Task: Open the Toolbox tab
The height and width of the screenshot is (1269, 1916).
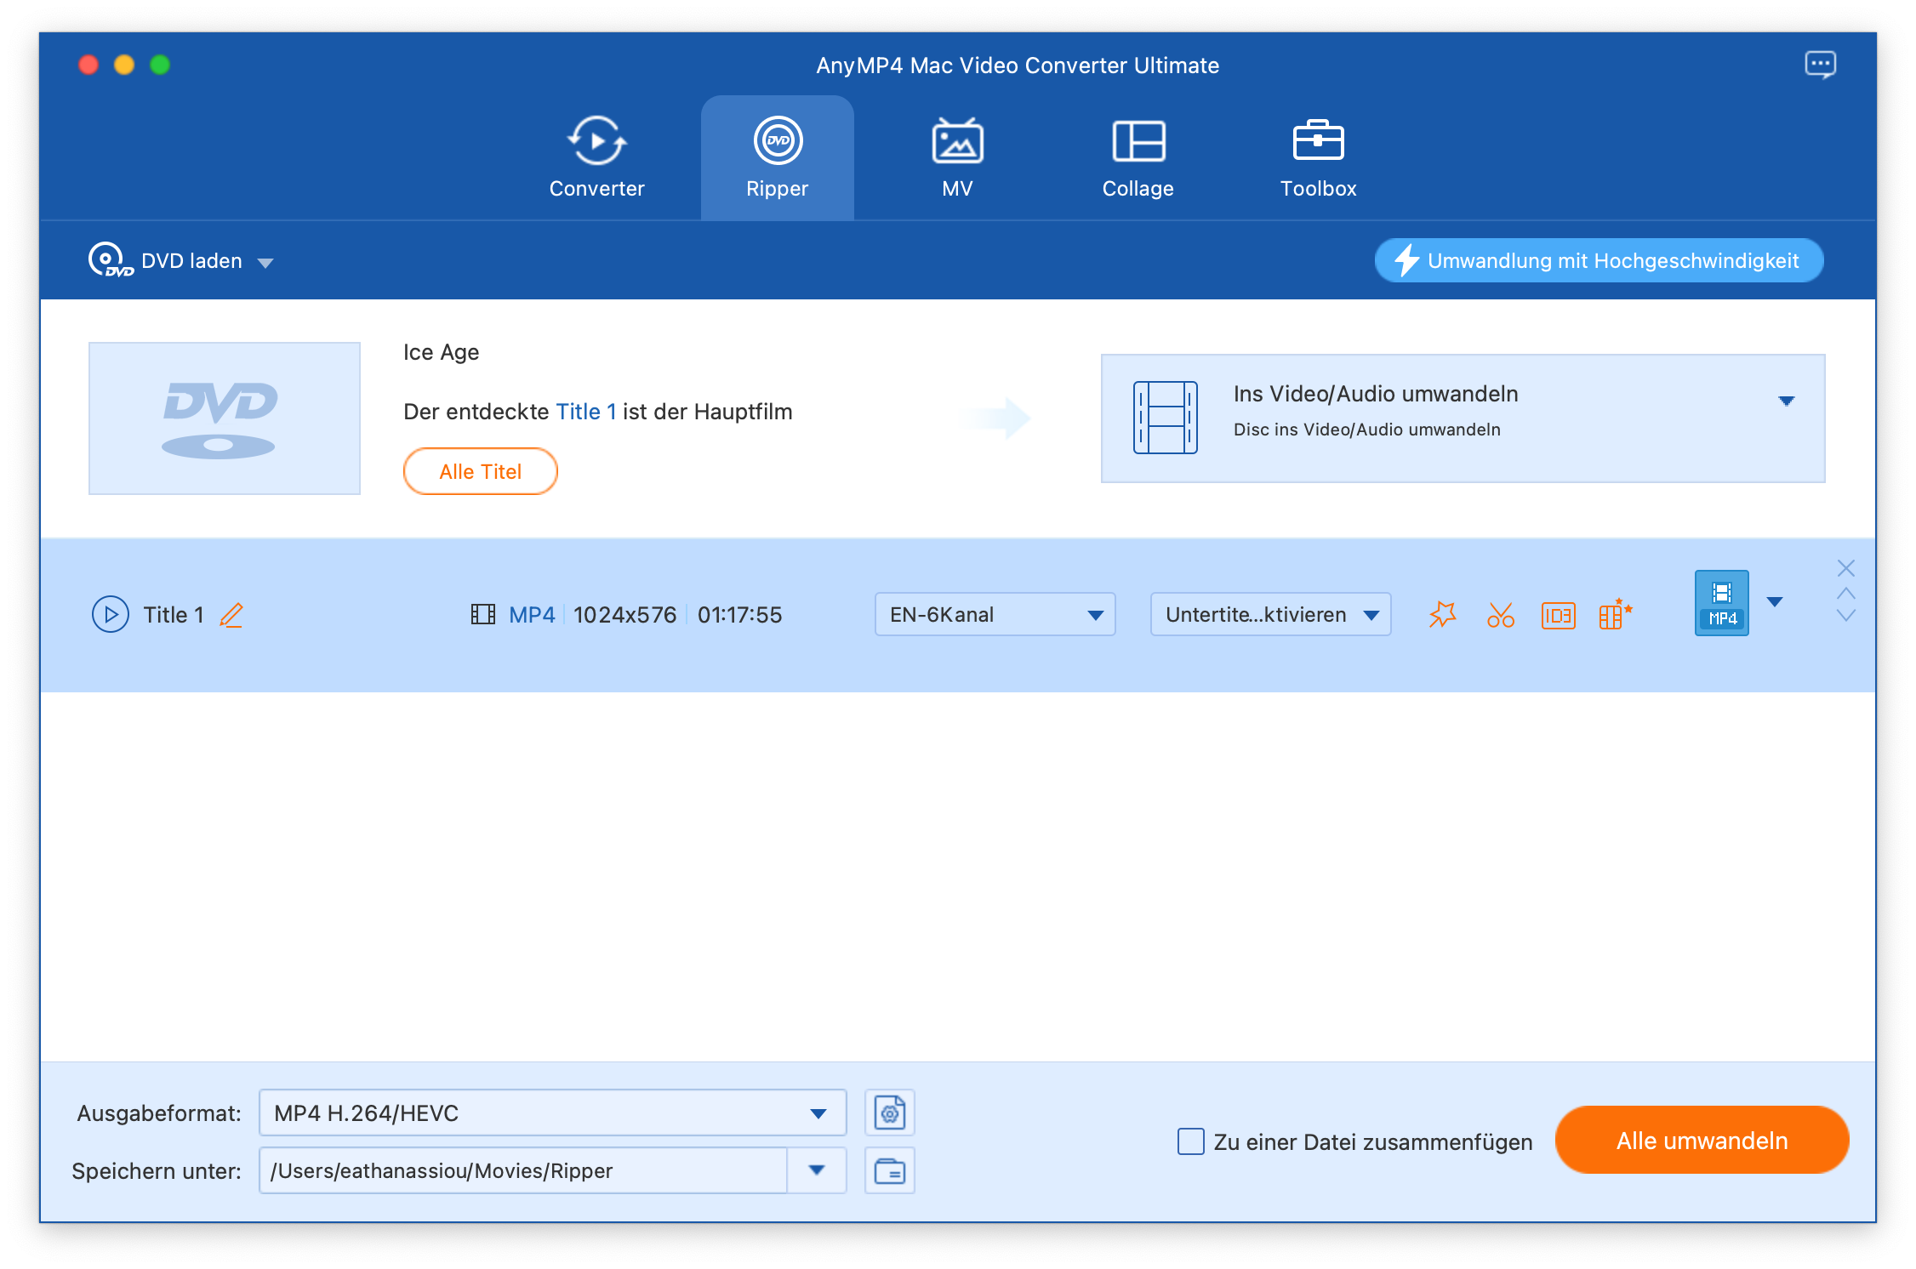Action: point(1318,159)
